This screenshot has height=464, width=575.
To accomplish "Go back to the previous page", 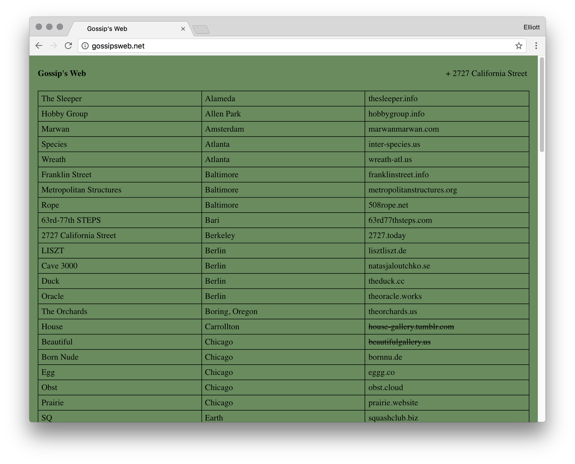I will [x=39, y=46].
